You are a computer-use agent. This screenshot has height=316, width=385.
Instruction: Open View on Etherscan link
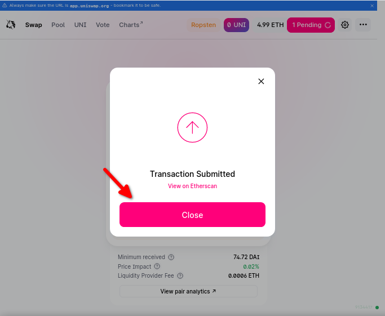192,186
